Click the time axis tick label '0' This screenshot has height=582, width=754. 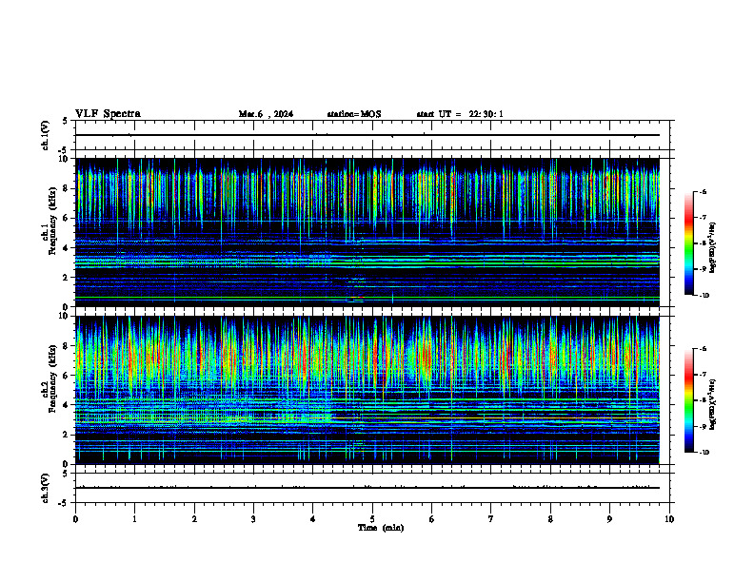click(75, 519)
